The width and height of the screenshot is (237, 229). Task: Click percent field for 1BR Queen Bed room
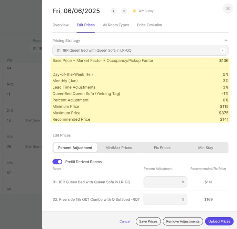coord(163,182)
